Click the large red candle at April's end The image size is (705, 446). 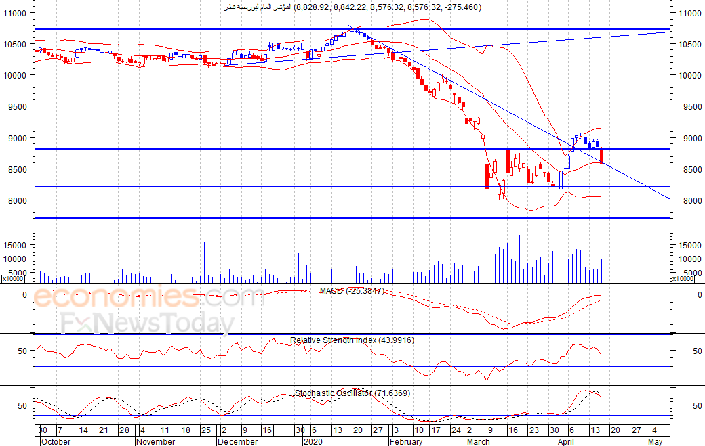point(601,156)
